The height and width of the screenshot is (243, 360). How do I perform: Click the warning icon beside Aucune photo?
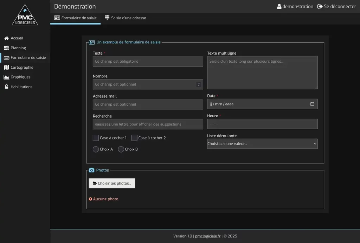pos(90,199)
